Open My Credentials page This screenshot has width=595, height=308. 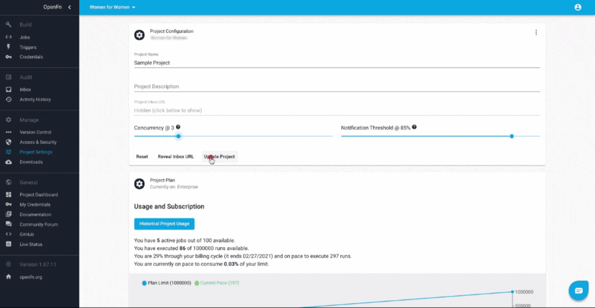pyautogui.click(x=35, y=205)
